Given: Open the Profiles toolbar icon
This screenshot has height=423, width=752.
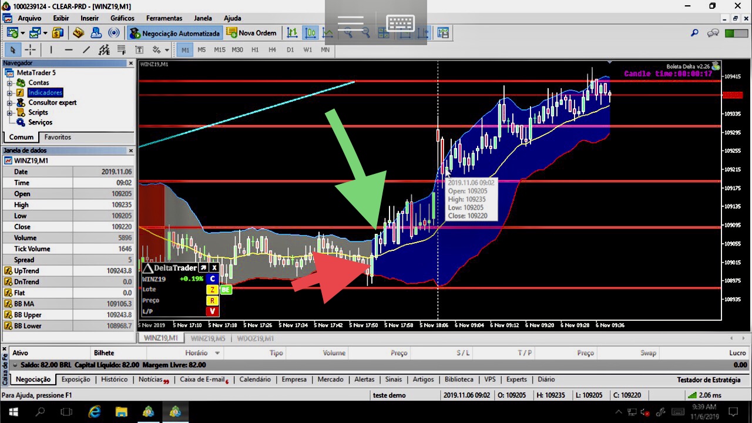Looking at the screenshot, I should [x=35, y=33].
